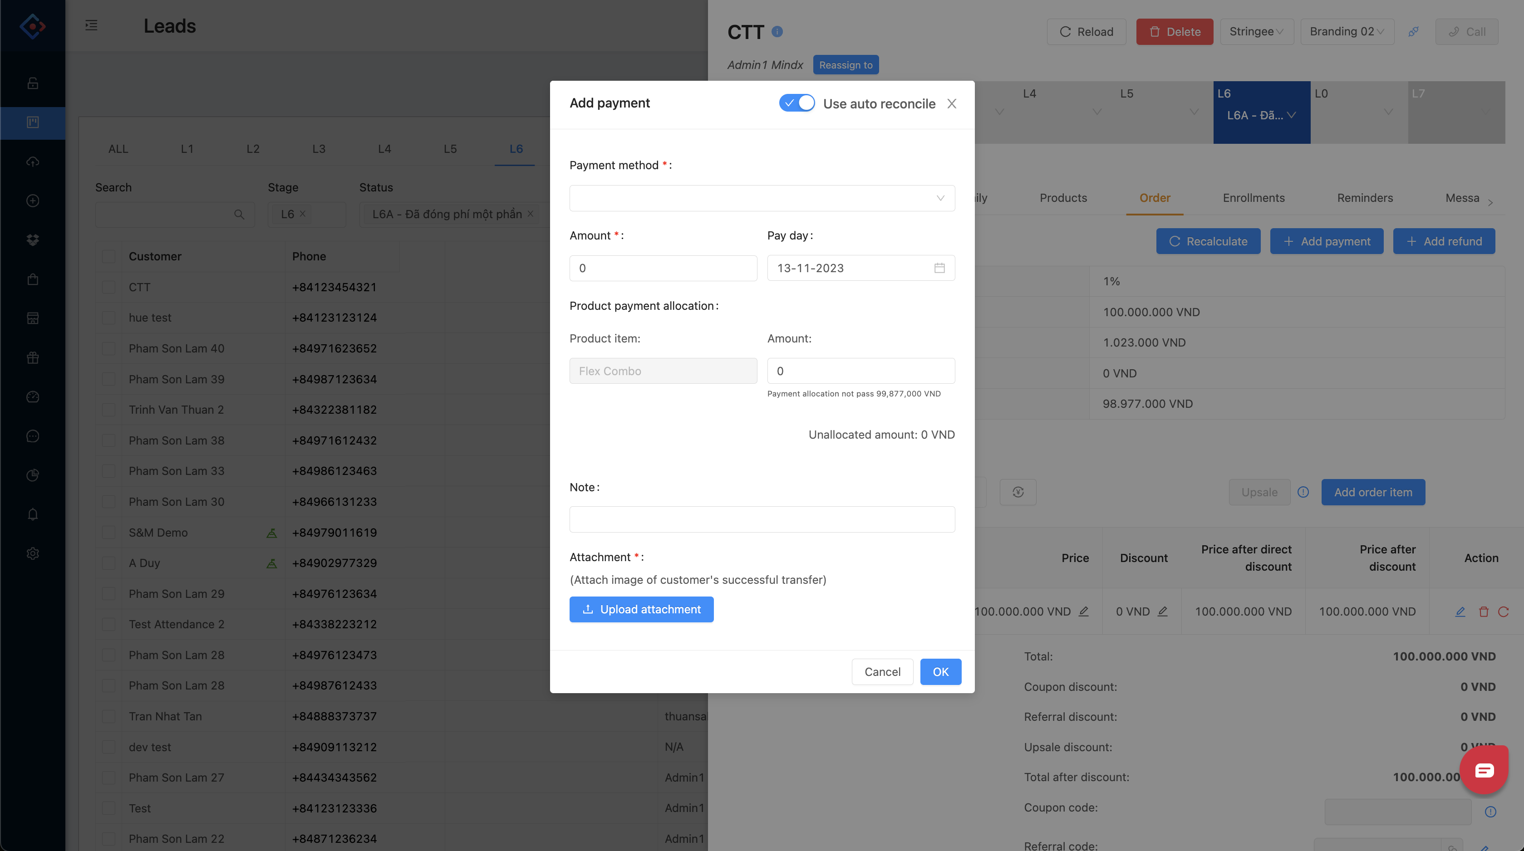Click the info icon next to CTT
Image resolution: width=1524 pixels, height=851 pixels.
[777, 32]
